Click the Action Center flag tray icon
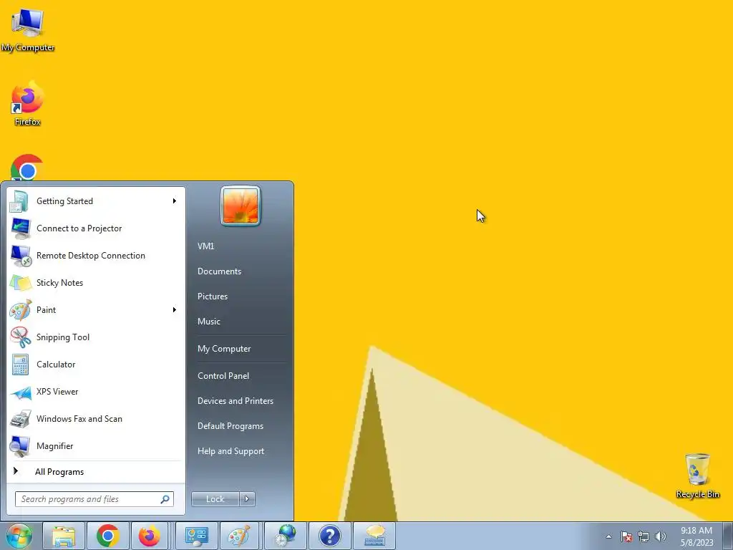Image resolution: width=733 pixels, height=550 pixels. tap(626, 536)
